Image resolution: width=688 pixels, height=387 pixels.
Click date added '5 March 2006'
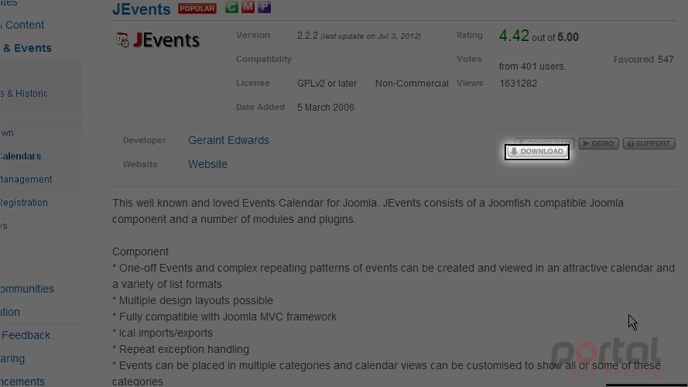[326, 108]
